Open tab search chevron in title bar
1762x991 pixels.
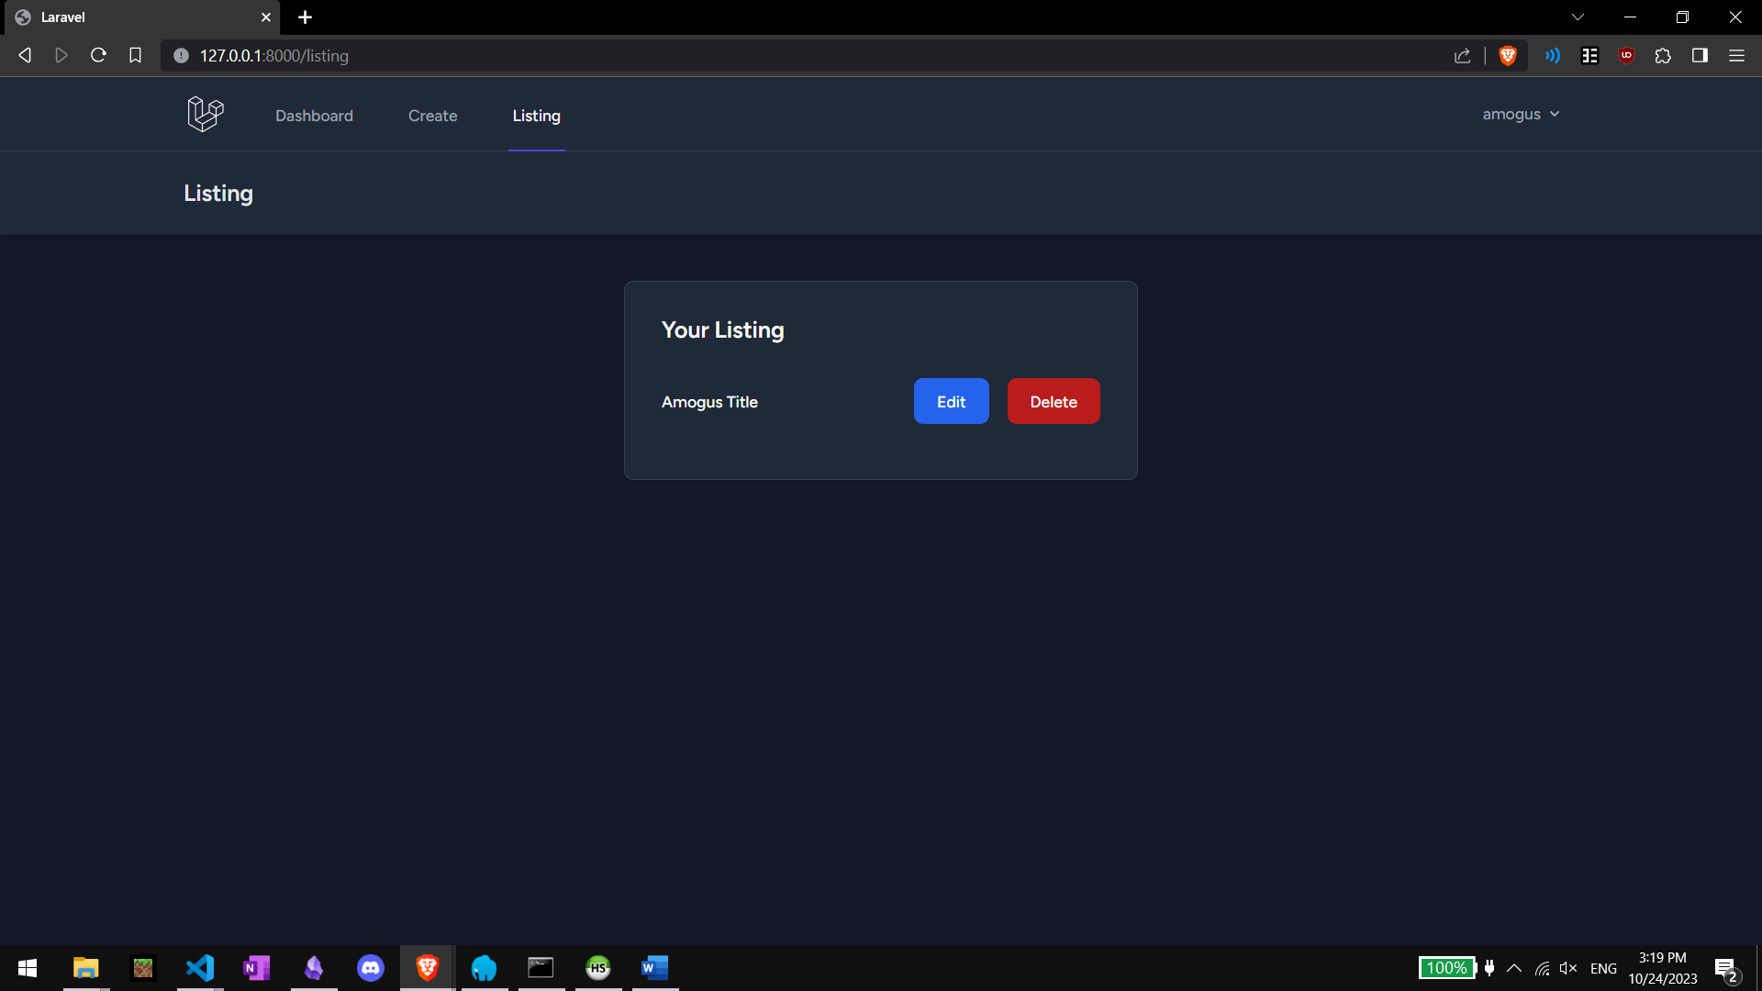pos(1578,17)
